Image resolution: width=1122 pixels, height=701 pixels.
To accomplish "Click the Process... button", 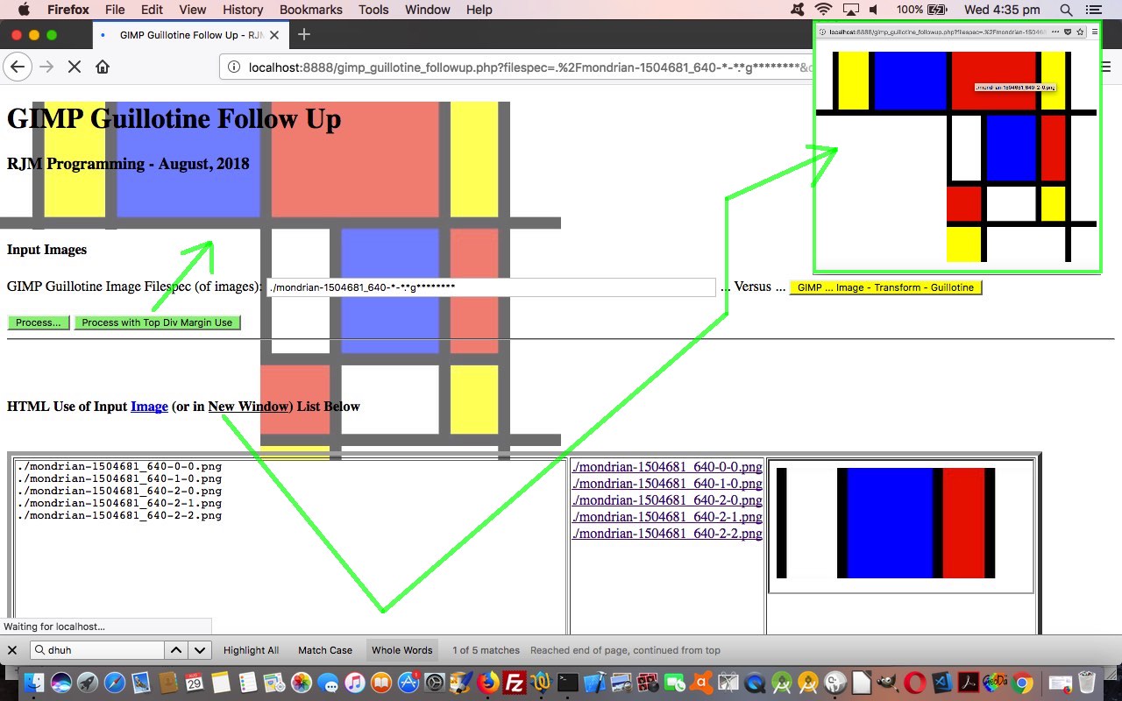I will 39,322.
